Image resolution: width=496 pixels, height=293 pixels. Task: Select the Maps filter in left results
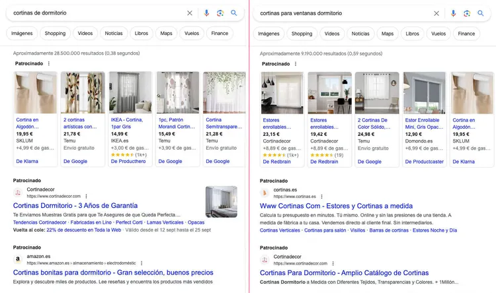tap(166, 34)
